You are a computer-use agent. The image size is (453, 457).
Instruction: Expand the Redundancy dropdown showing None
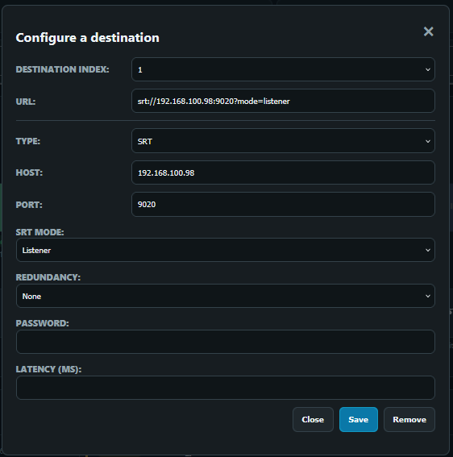click(x=226, y=296)
